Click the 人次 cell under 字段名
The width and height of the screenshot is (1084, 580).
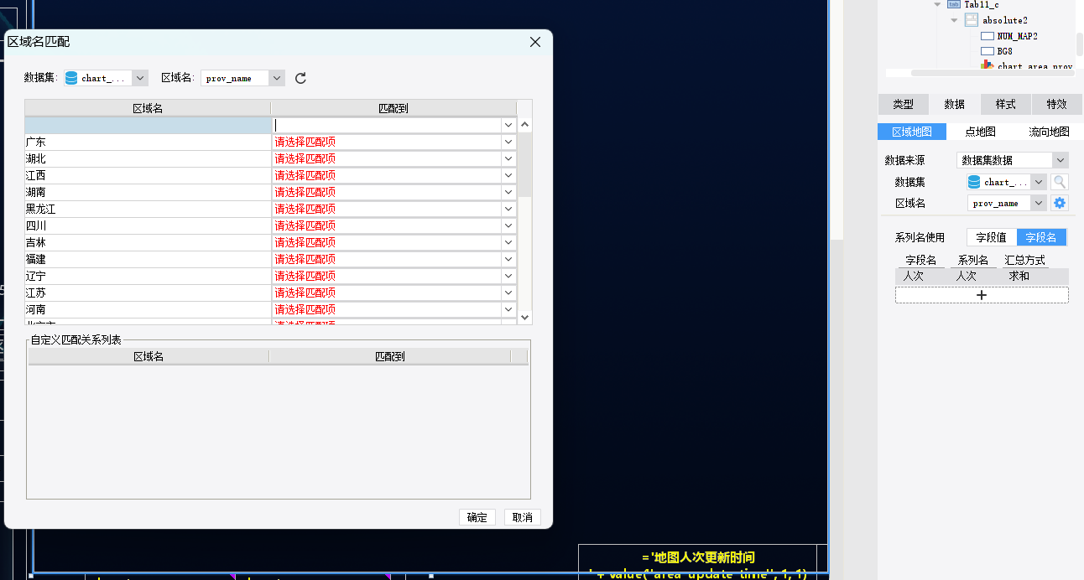(x=914, y=276)
